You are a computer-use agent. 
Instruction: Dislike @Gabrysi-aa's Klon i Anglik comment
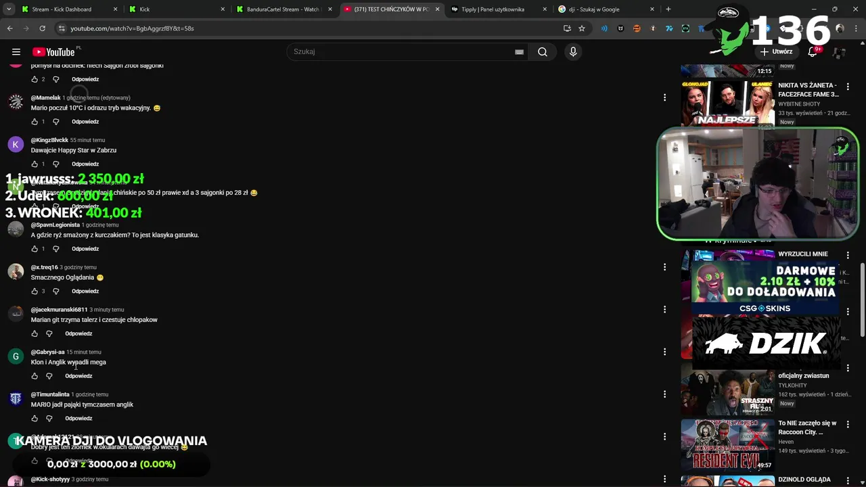49,376
